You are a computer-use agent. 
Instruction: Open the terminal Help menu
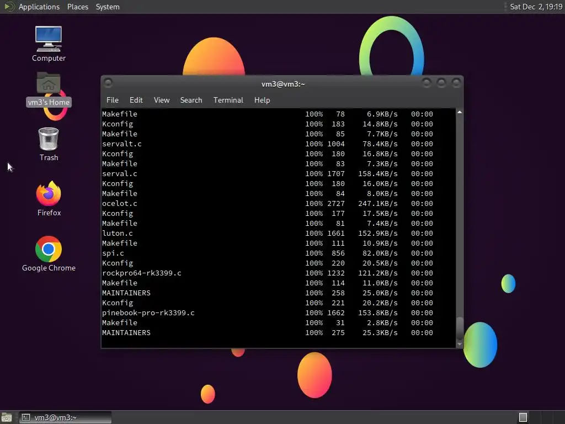pos(262,100)
